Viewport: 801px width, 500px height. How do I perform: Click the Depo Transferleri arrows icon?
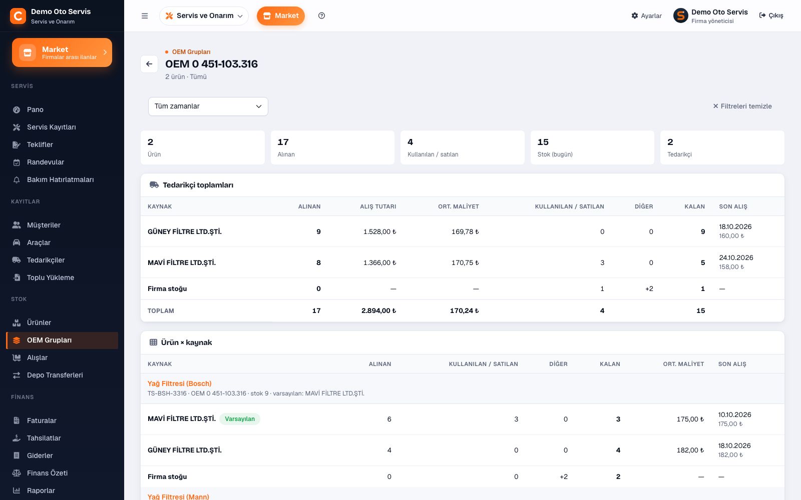17,375
